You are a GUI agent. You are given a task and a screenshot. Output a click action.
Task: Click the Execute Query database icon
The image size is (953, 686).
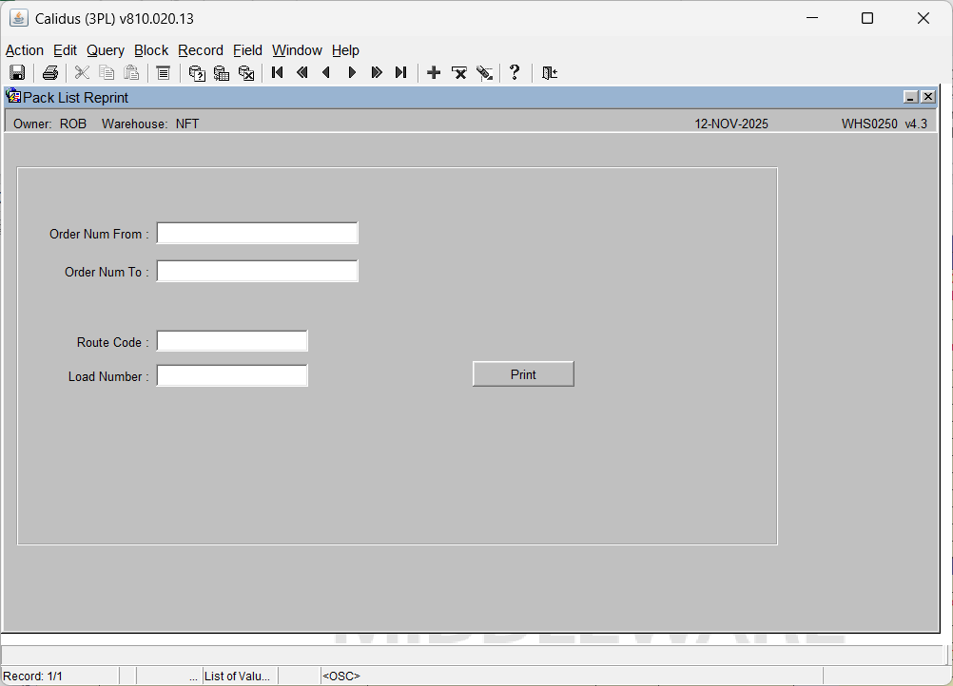pyautogui.click(x=222, y=73)
